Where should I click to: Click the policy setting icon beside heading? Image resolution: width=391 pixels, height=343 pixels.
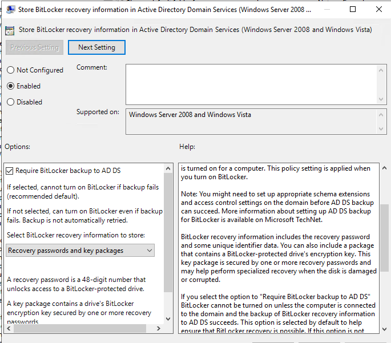[x=10, y=30]
